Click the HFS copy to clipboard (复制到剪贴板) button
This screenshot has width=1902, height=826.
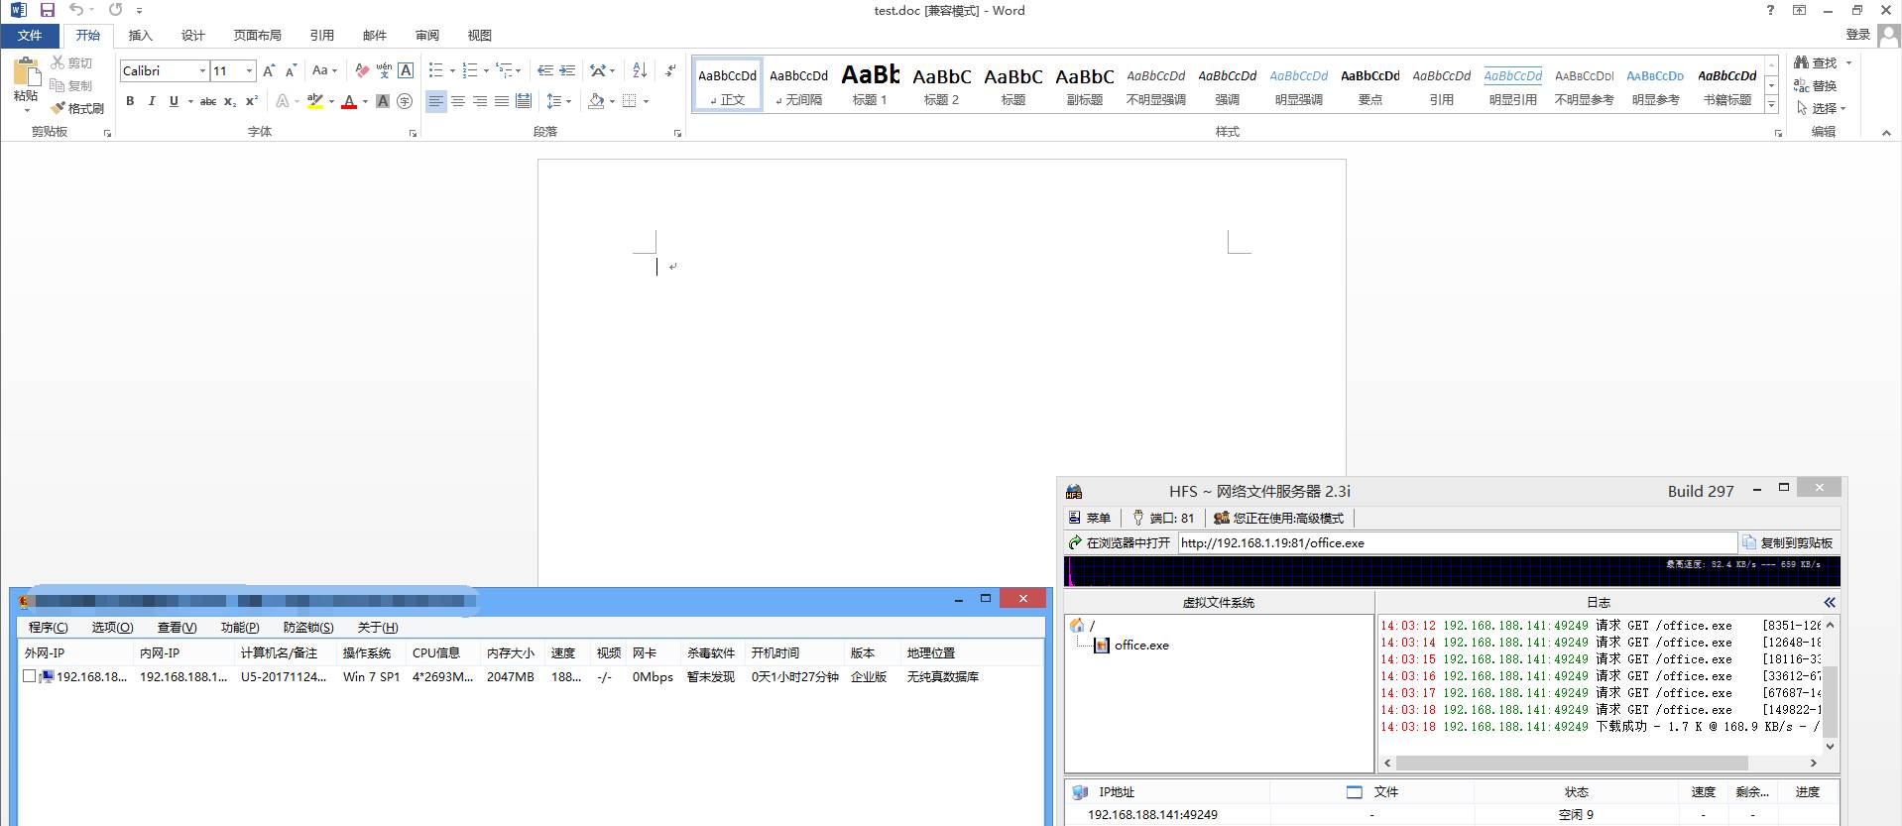(x=1788, y=543)
